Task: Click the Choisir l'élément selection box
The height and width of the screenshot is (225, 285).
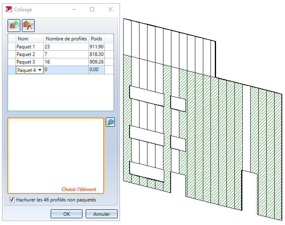Action: [56, 156]
